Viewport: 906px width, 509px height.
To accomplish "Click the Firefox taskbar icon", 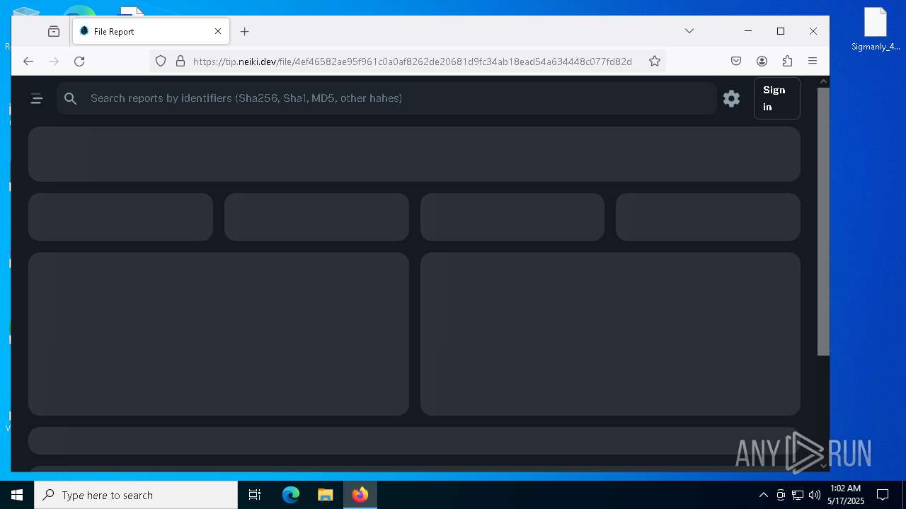I will [360, 495].
